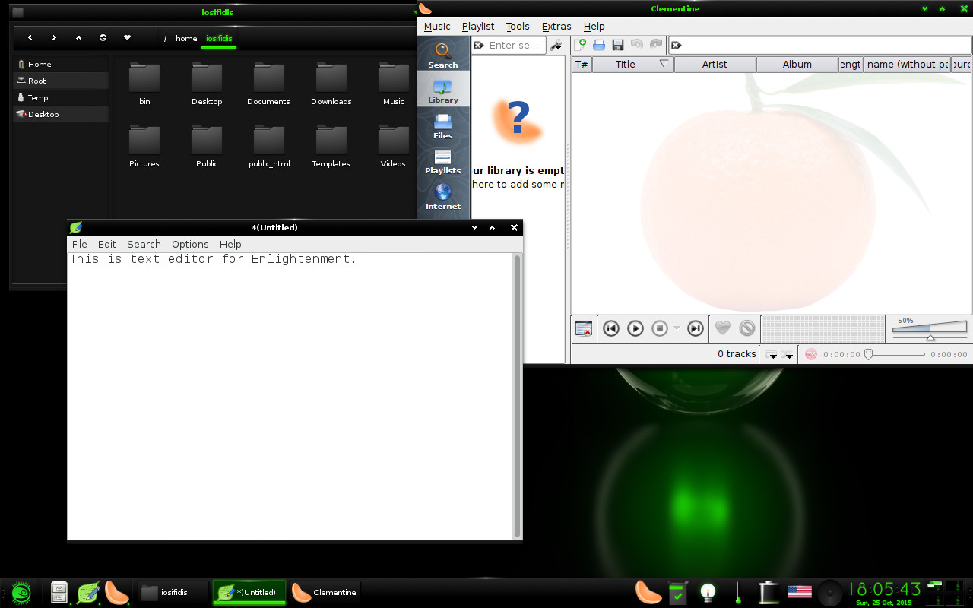Click the volume slider at 50%
This screenshot has width=973, height=608.
(930, 329)
